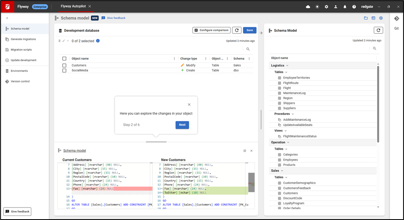The image size is (404, 220).
Task: Open Generate migrations in sidebar
Action: (x=25, y=39)
